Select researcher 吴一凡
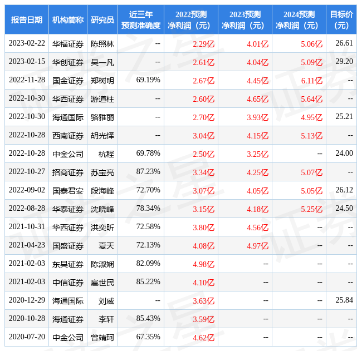357x351 pixels. (x=102, y=62)
